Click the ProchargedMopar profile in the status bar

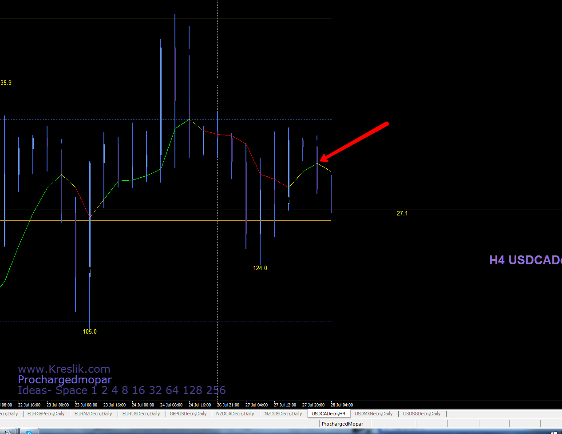342,424
